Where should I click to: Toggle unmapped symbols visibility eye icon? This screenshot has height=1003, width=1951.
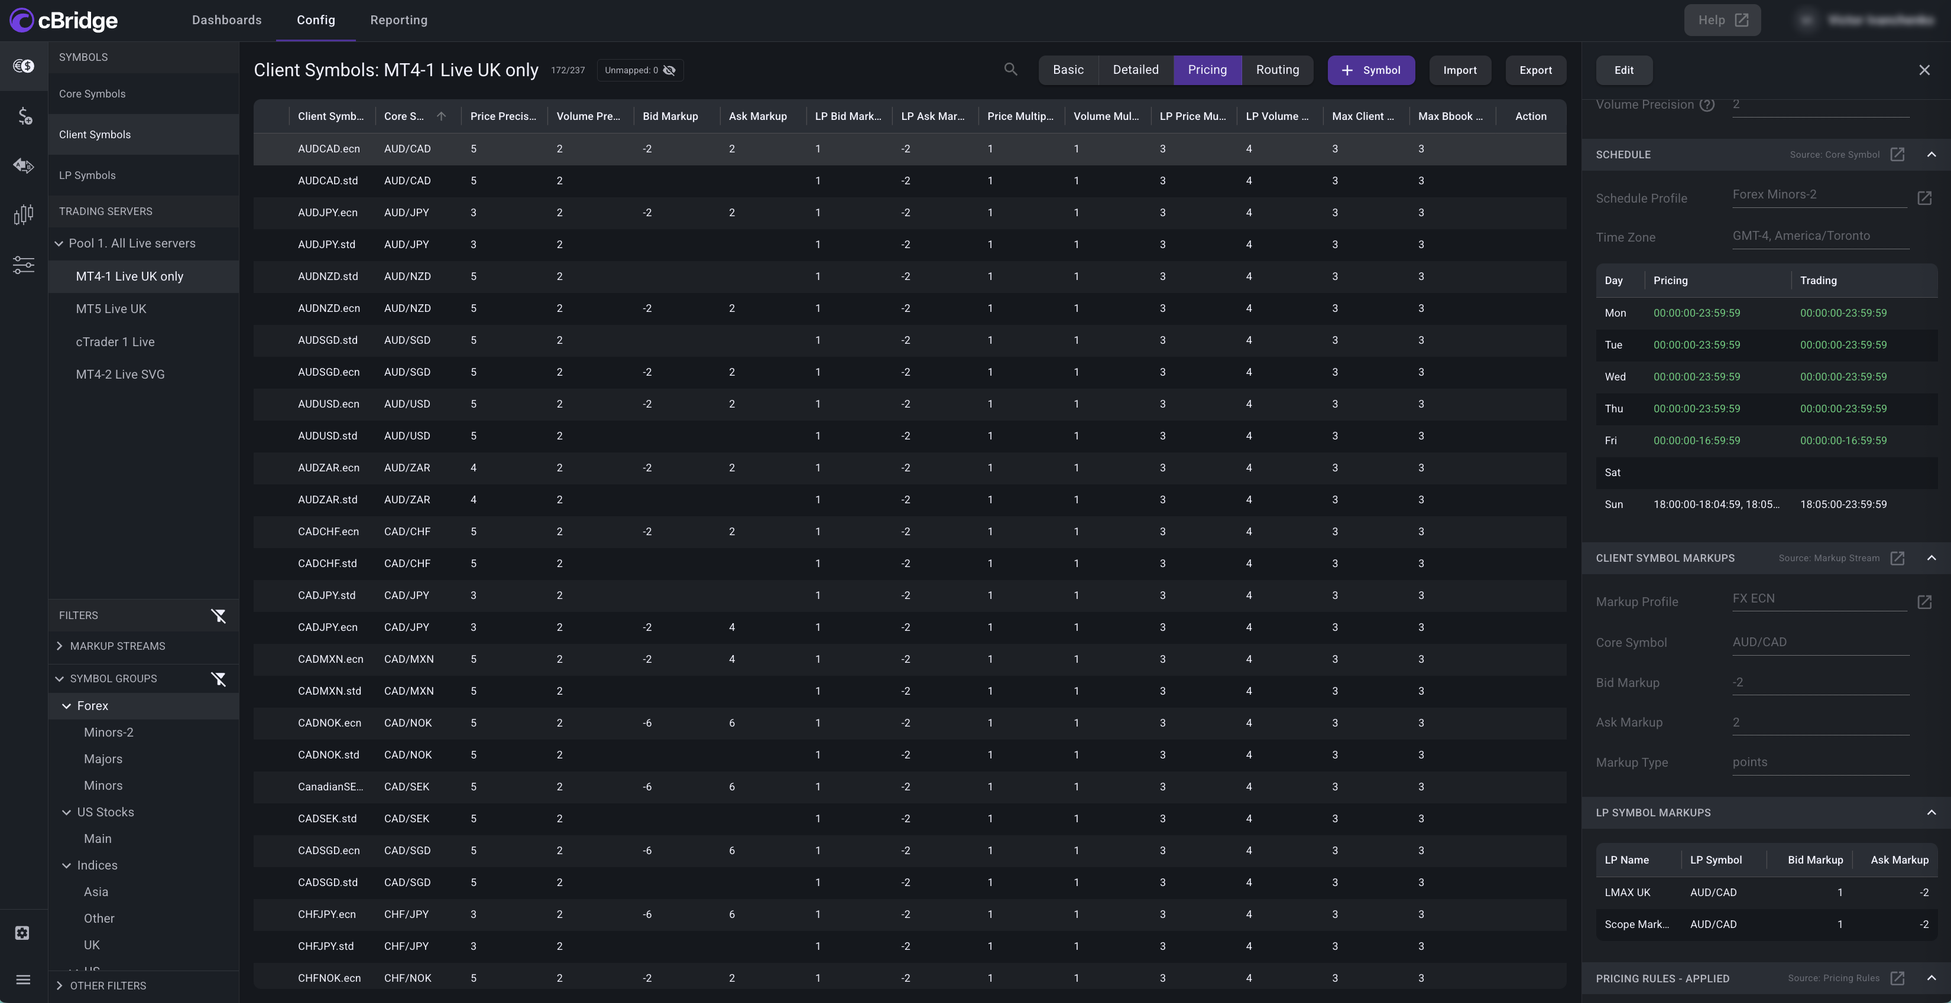(669, 70)
